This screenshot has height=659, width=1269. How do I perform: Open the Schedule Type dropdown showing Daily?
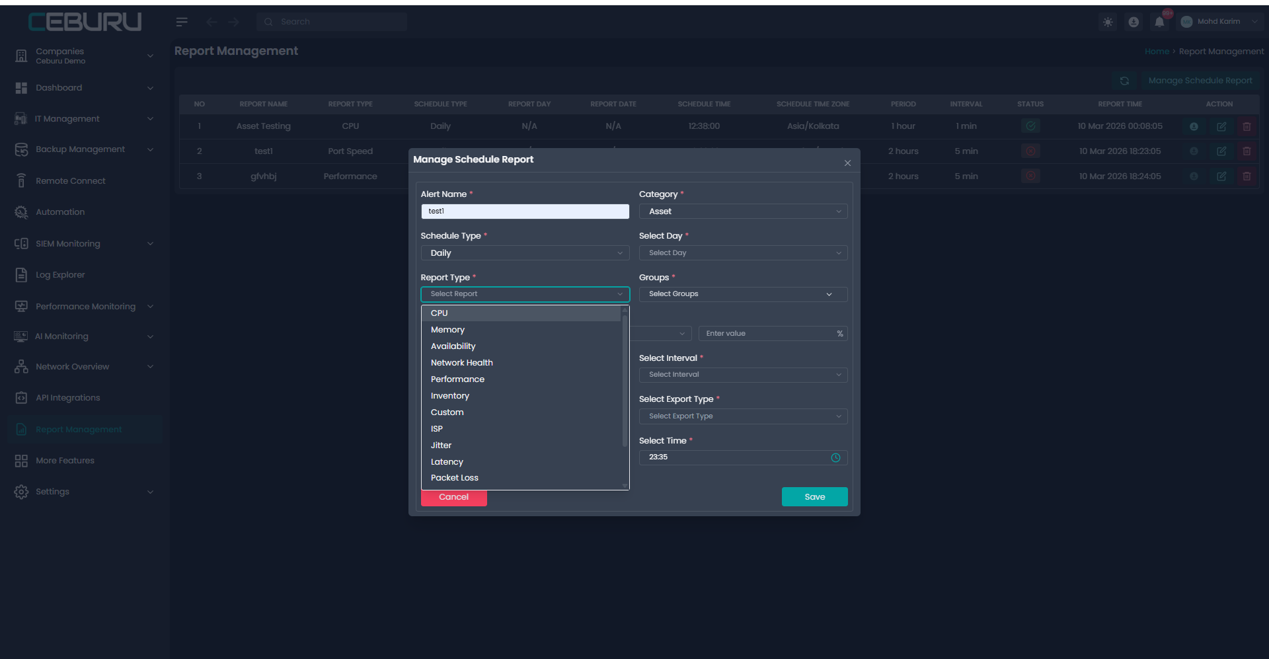coord(525,253)
